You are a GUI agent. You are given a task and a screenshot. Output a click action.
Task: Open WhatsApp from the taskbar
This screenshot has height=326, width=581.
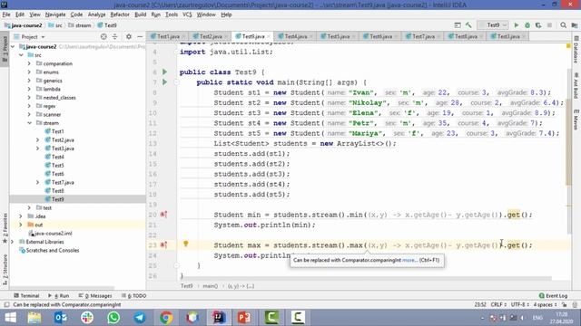coord(113,318)
